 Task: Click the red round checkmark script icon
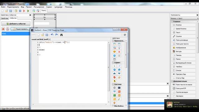[x=114, y=77]
